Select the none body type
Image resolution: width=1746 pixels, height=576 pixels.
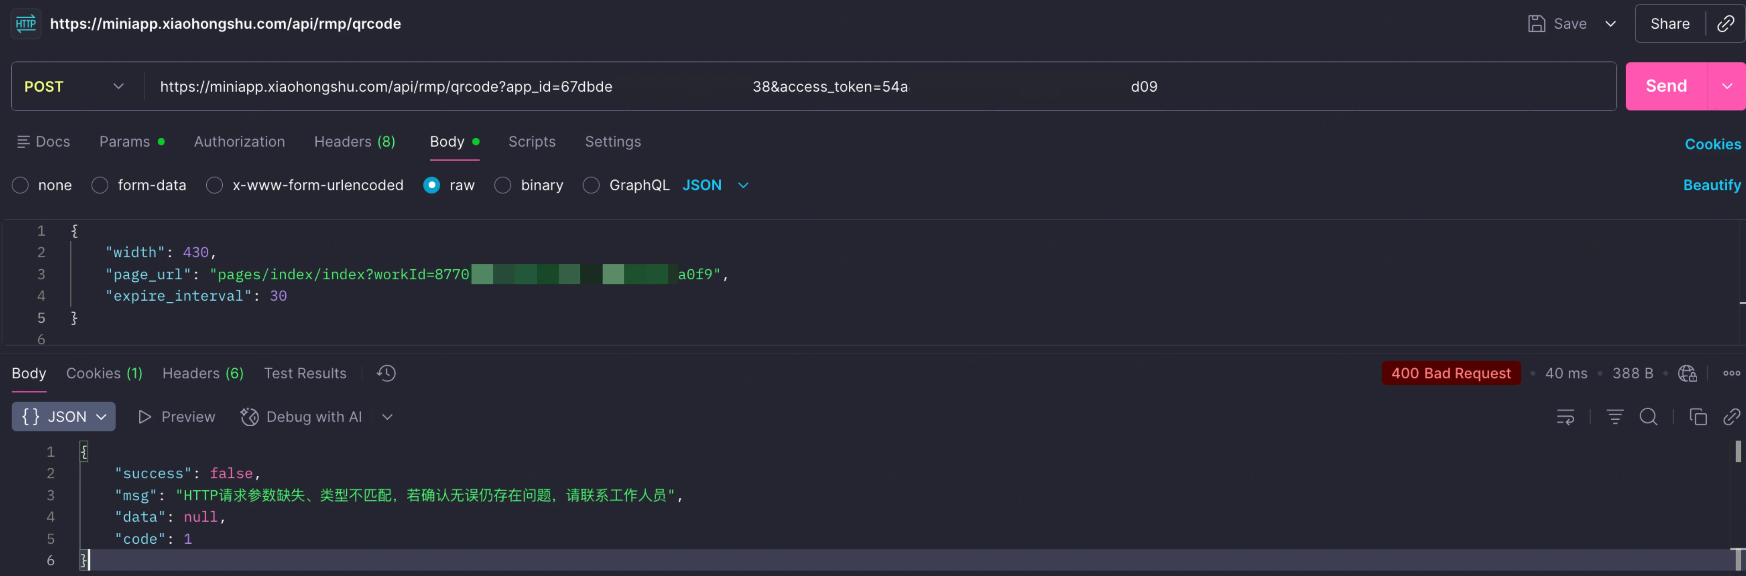click(x=20, y=185)
